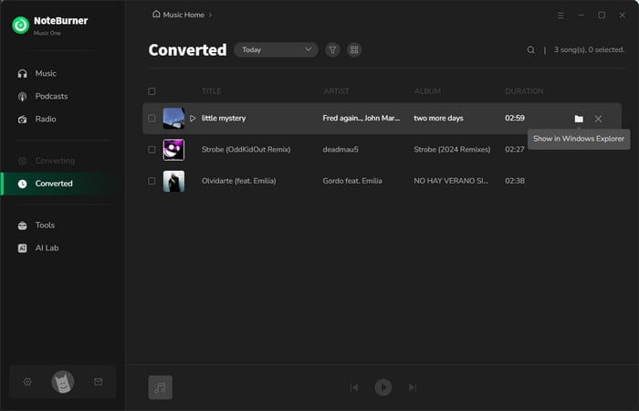
Task: Click the hamburger menu icon in title bar
Action: (560, 16)
